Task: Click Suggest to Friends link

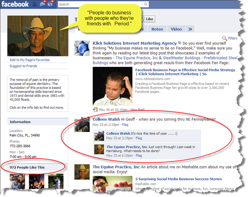Action: pos(23,66)
